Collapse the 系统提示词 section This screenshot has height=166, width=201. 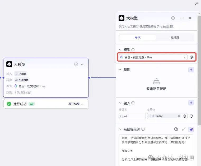click(120, 129)
